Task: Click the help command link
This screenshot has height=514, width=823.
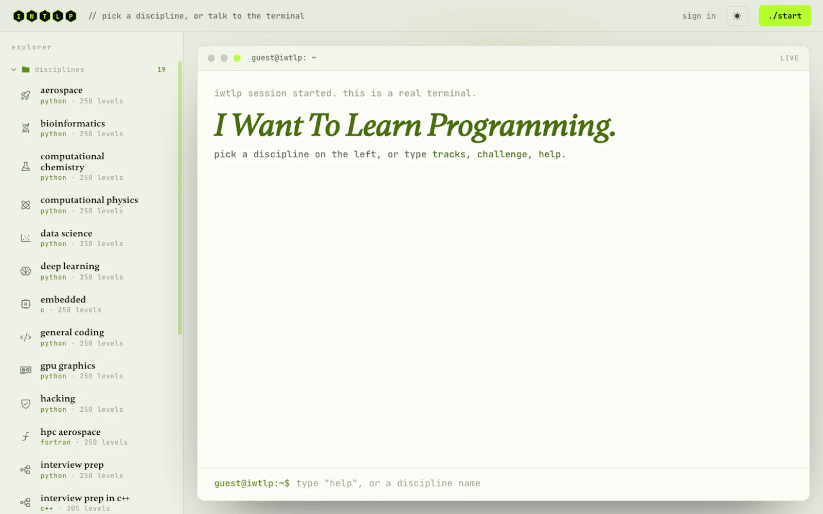Action: (550, 154)
